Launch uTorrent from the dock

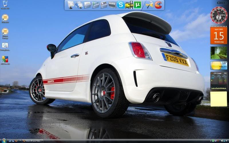137,5
